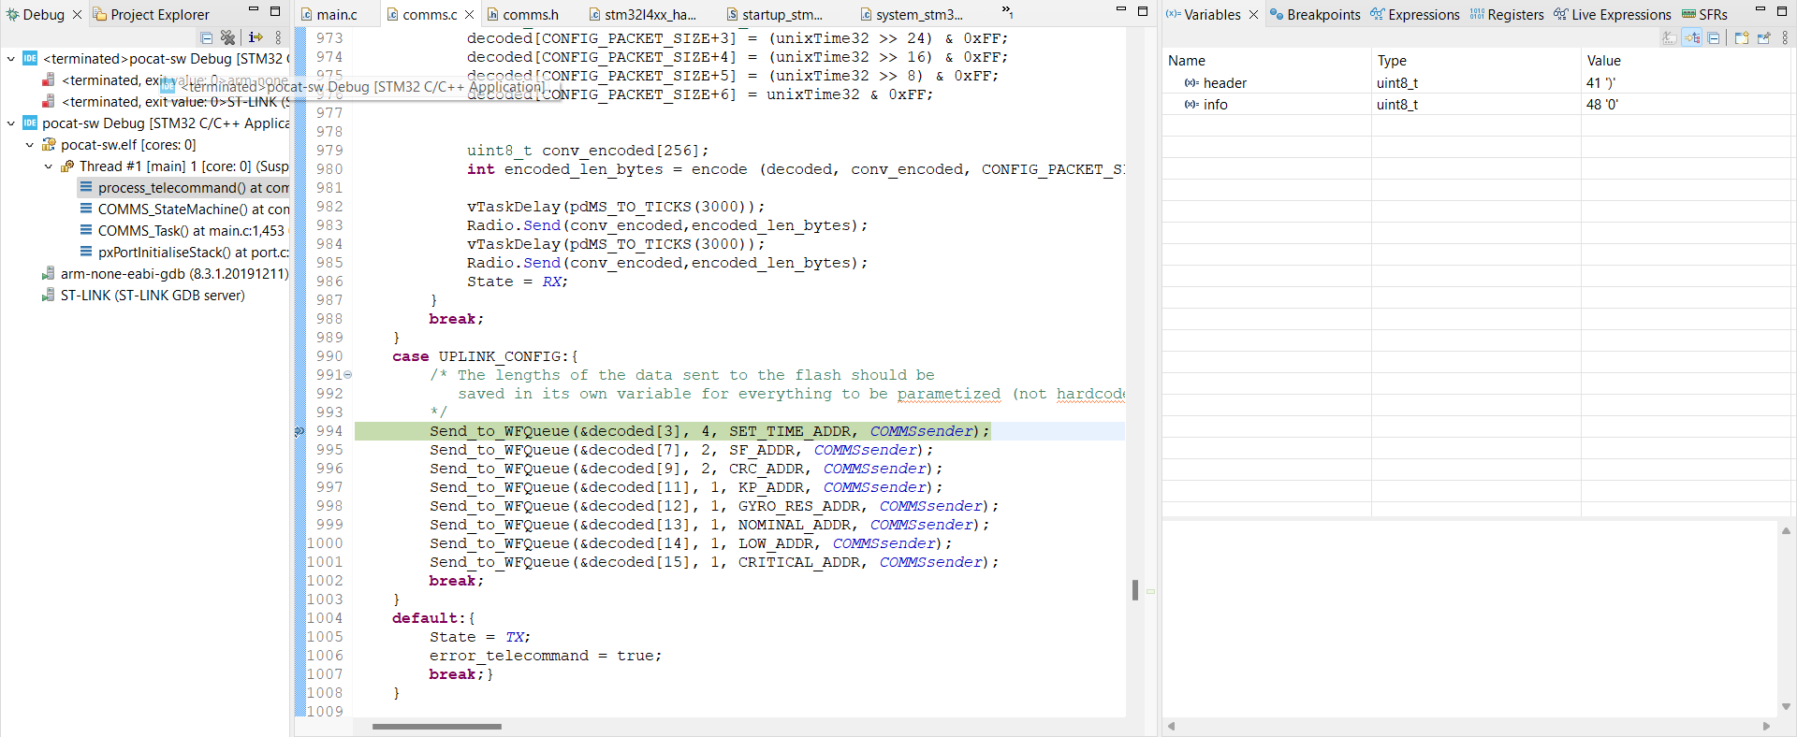
Task: Open a new Variables view
Action: point(1742,37)
